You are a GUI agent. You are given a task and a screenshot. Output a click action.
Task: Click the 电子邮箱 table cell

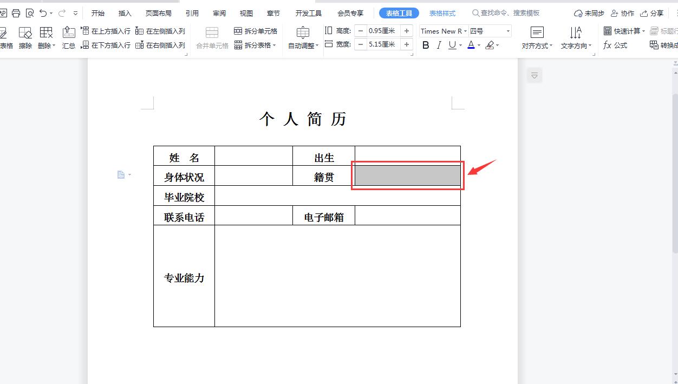(324, 216)
